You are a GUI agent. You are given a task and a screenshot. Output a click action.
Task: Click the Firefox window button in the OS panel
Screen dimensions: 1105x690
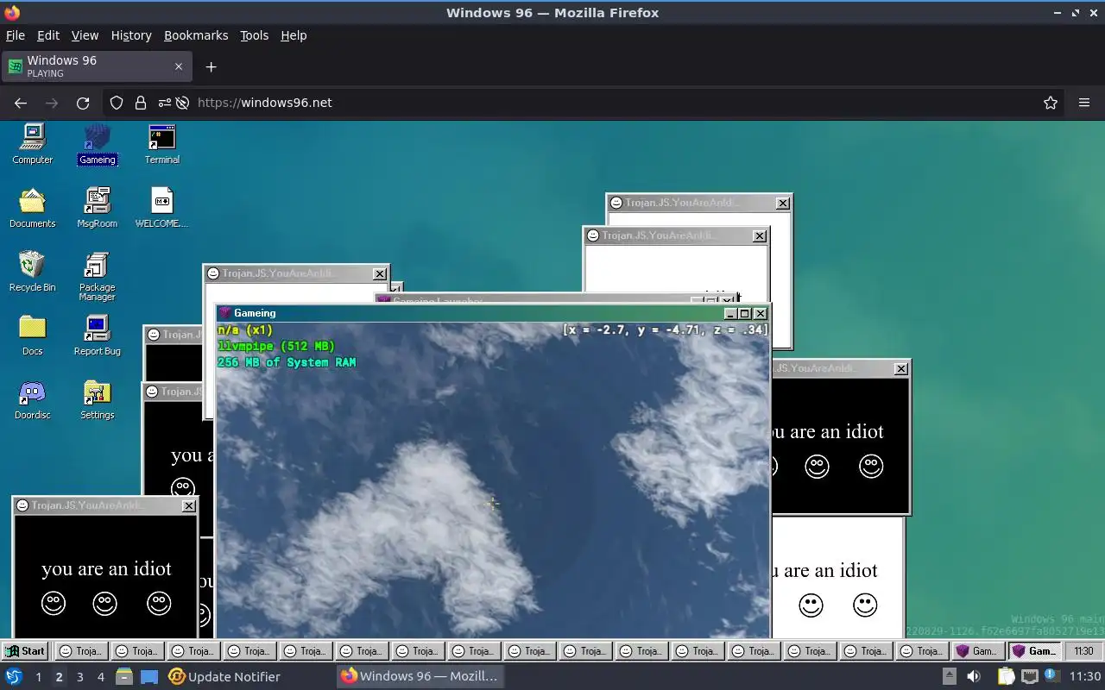pyautogui.click(x=420, y=676)
